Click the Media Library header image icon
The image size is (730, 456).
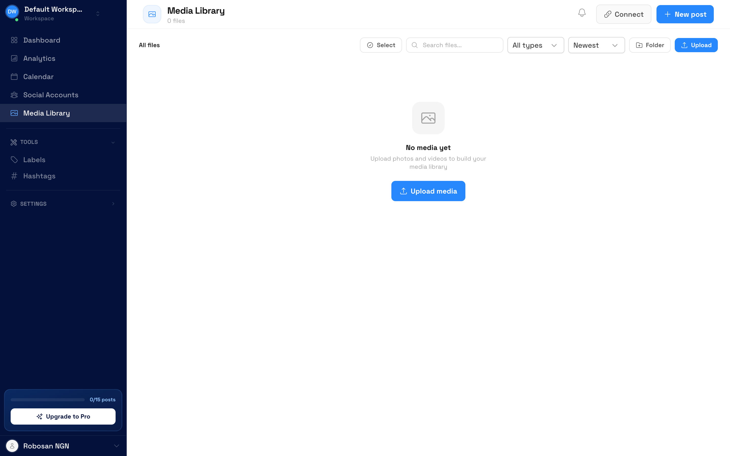(x=152, y=14)
